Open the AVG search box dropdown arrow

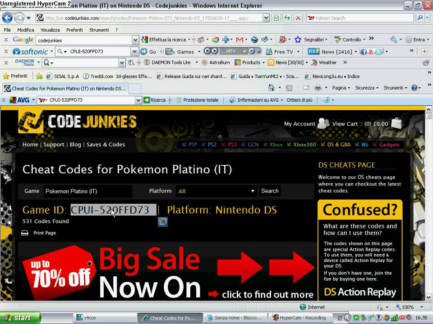(138, 100)
